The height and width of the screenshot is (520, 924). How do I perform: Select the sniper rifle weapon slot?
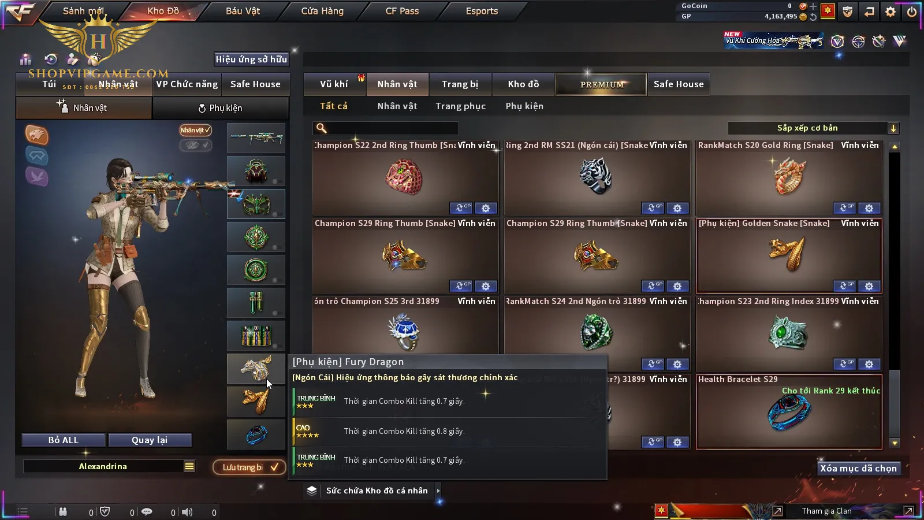pos(256,138)
